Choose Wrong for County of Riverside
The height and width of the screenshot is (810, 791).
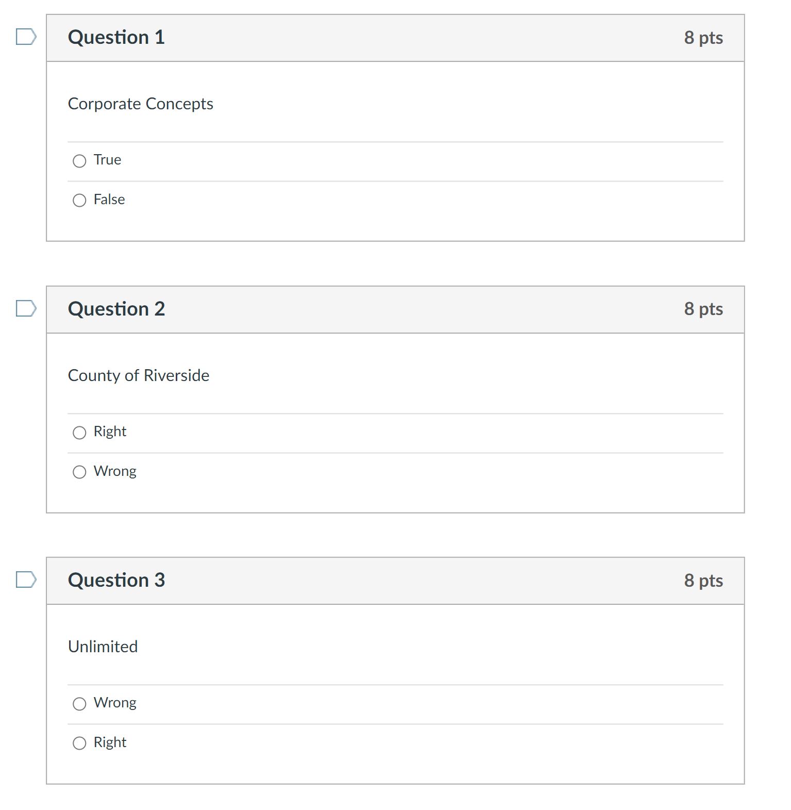tap(80, 472)
